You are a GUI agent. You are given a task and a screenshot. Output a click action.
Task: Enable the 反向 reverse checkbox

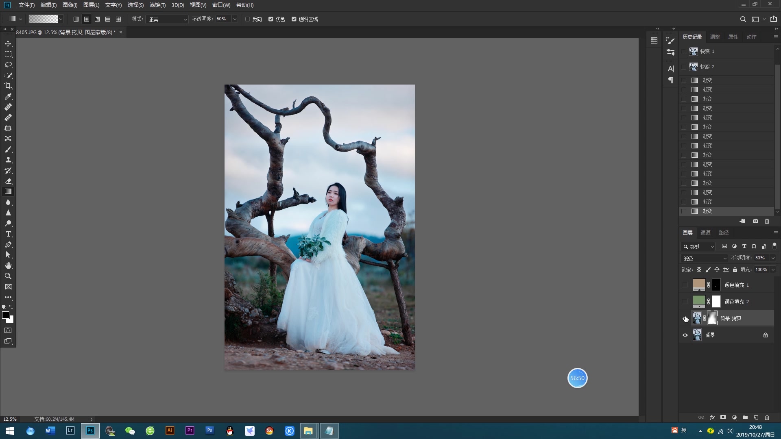pos(248,19)
